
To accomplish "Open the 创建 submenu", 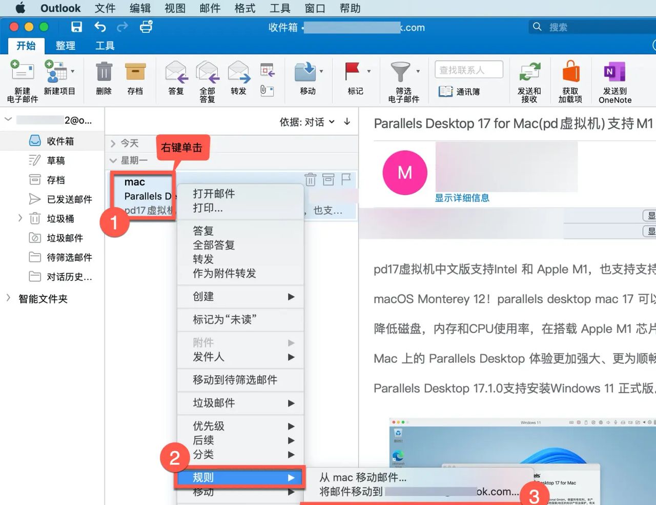I will (240, 296).
